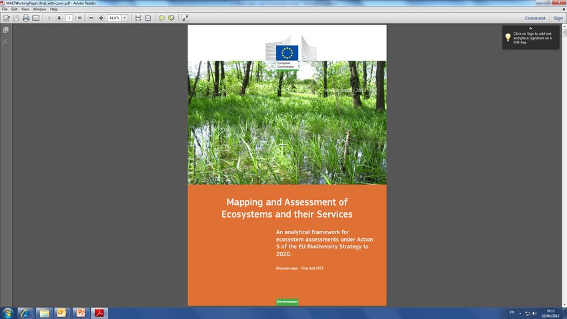The width and height of the screenshot is (567, 319).
Task: Send the file by email via envelope icon
Action: coord(35,18)
